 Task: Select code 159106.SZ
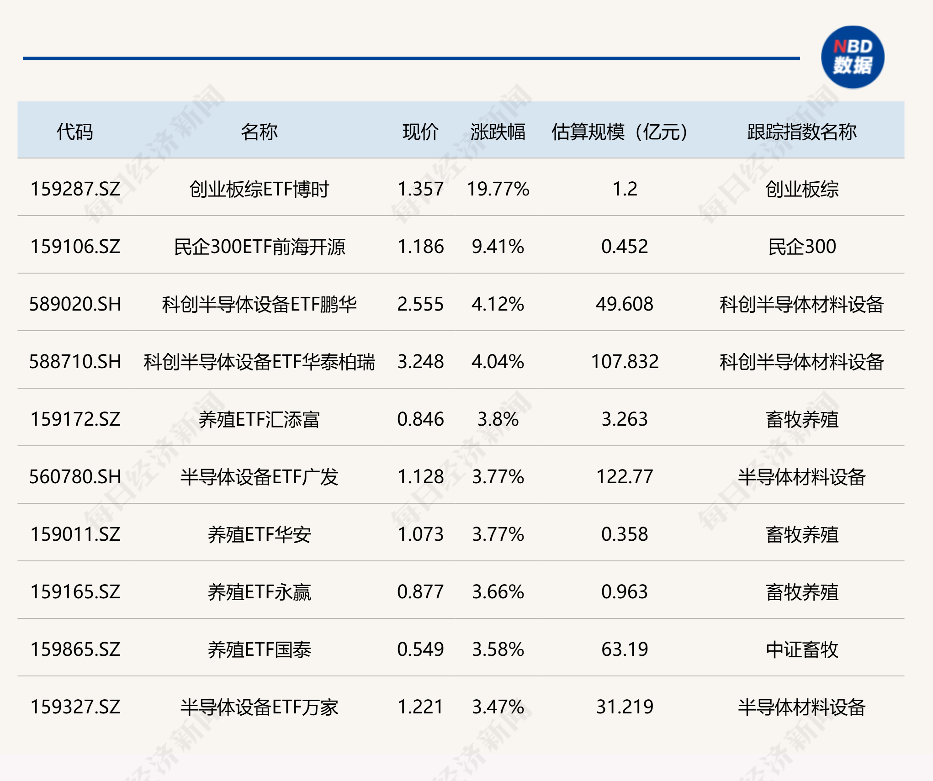pos(75,247)
